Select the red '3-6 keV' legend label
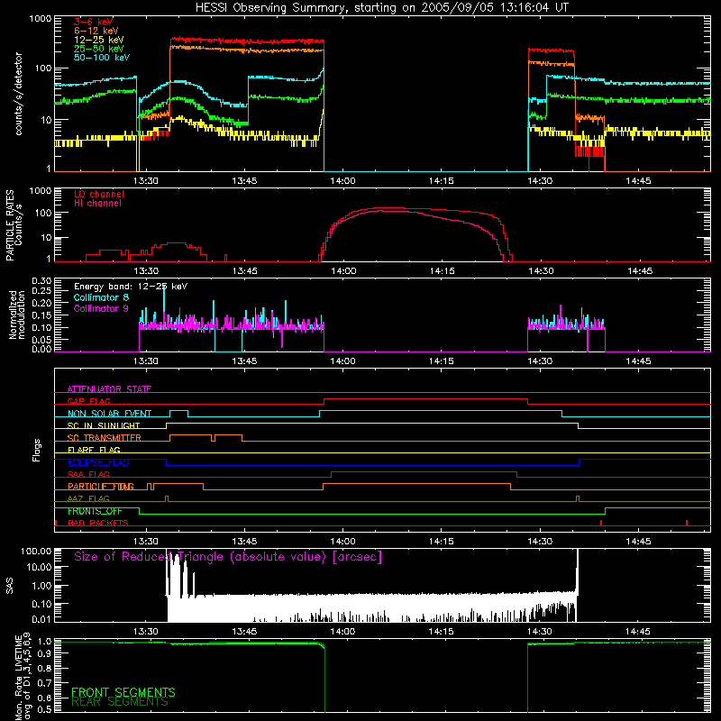The width and height of the screenshot is (721, 721). click(94, 22)
